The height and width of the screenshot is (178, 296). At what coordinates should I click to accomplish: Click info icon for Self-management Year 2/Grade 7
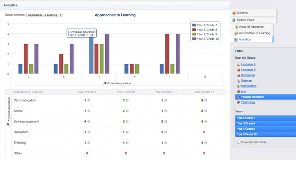[89, 122]
